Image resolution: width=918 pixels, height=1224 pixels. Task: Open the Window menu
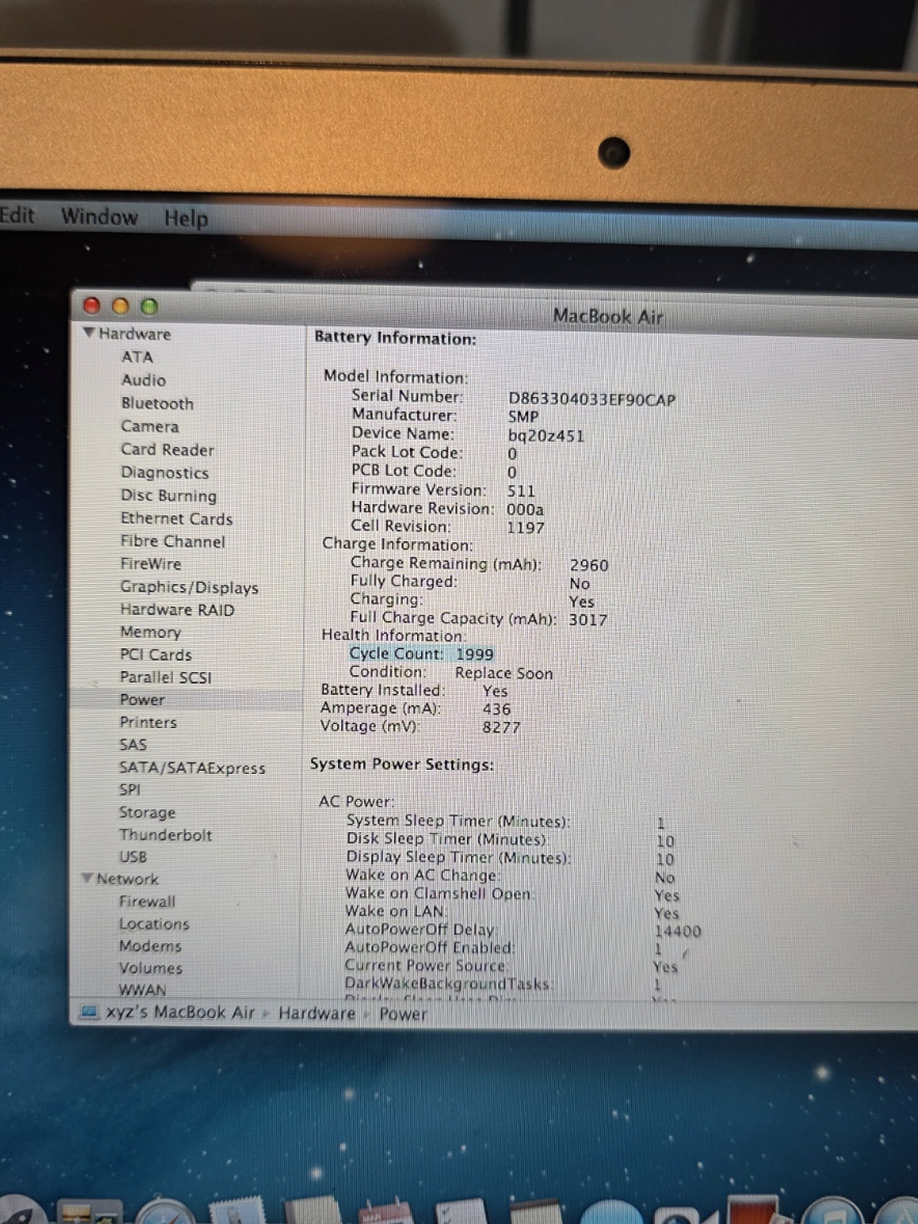tap(98, 217)
